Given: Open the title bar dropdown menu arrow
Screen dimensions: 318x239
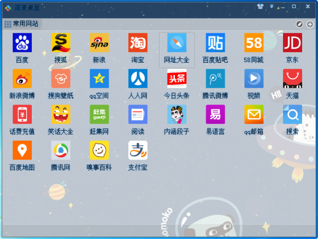Looking at the screenshot, I should coord(271,6).
